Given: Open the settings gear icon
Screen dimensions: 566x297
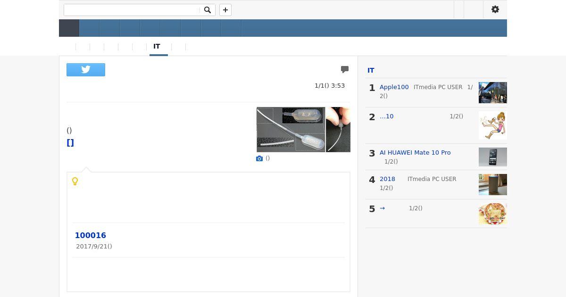Looking at the screenshot, I should pyautogui.click(x=495, y=9).
